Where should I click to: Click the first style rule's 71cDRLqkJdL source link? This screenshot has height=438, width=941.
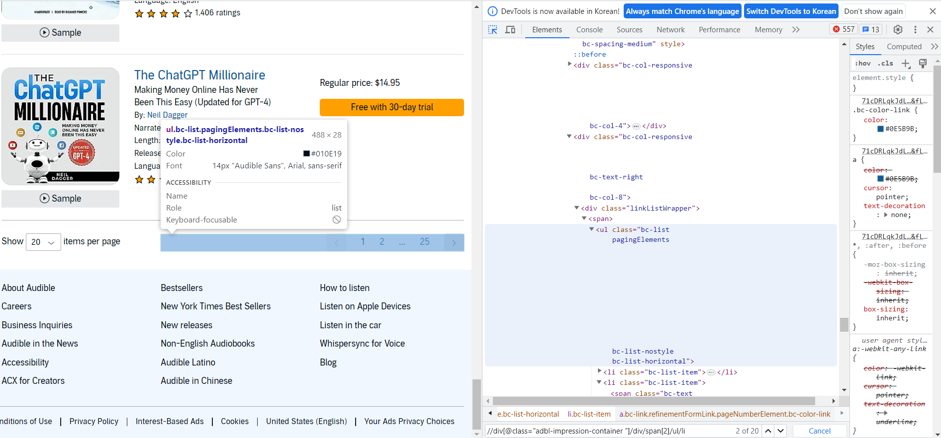tap(894, 101)
